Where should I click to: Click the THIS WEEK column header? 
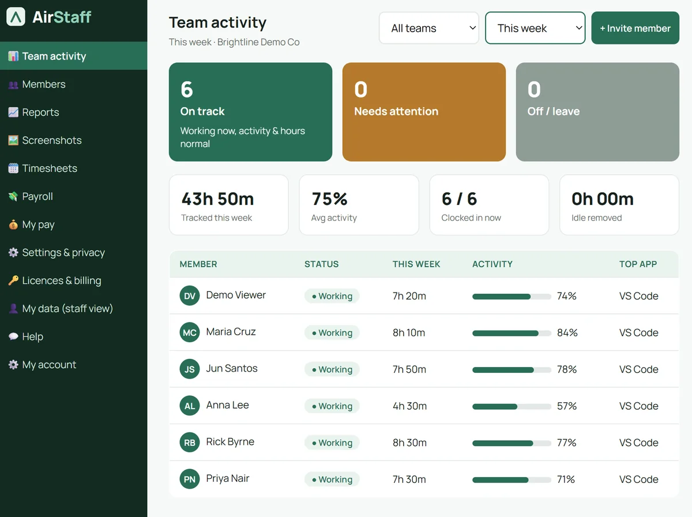point(416,264)
